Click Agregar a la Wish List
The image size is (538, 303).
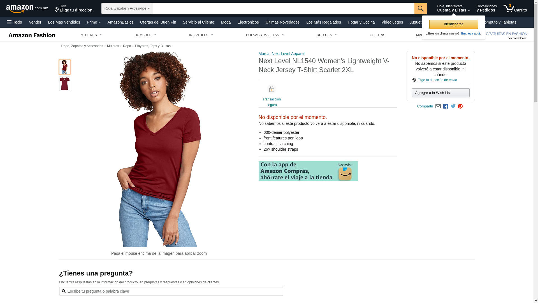[440, 93]
